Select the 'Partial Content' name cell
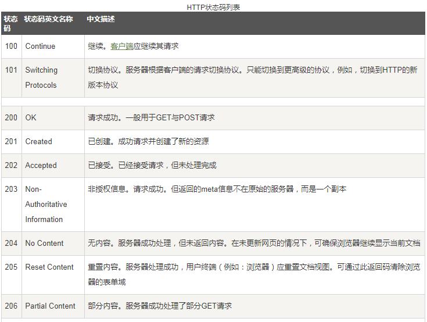 click(x=53, y=306)
